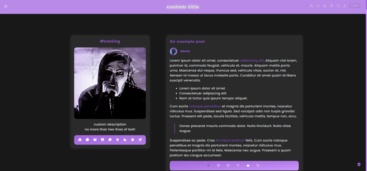Open the settings gear in top bar
367x171 pixels.
click(x=338, y=6)
